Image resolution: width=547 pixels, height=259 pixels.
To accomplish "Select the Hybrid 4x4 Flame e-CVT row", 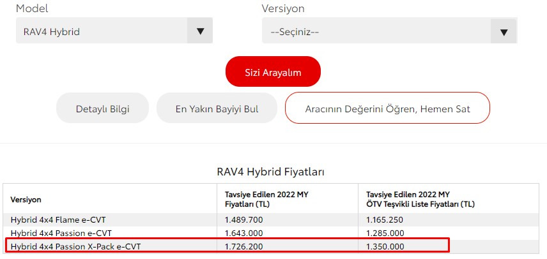I will coord(273,219).
